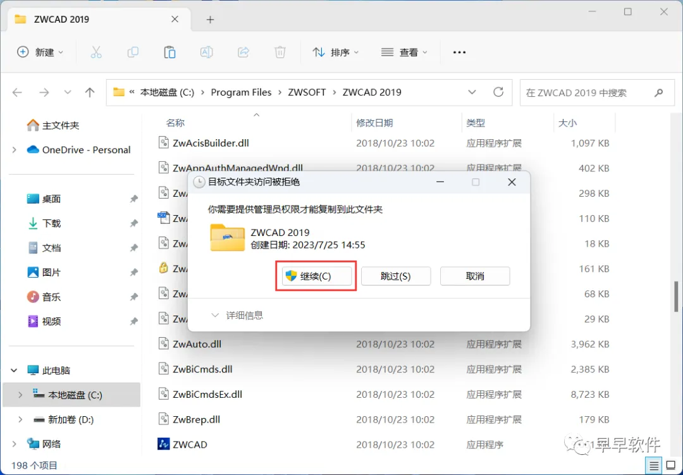683x475 pixels.
Task: Click the Rename icon in toolbar
Action: [206, 52]
